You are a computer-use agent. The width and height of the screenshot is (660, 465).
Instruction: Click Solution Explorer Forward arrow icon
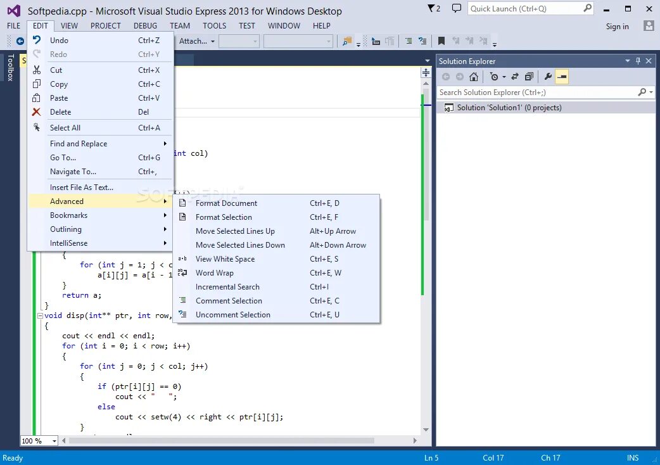[x=460, y=77]
